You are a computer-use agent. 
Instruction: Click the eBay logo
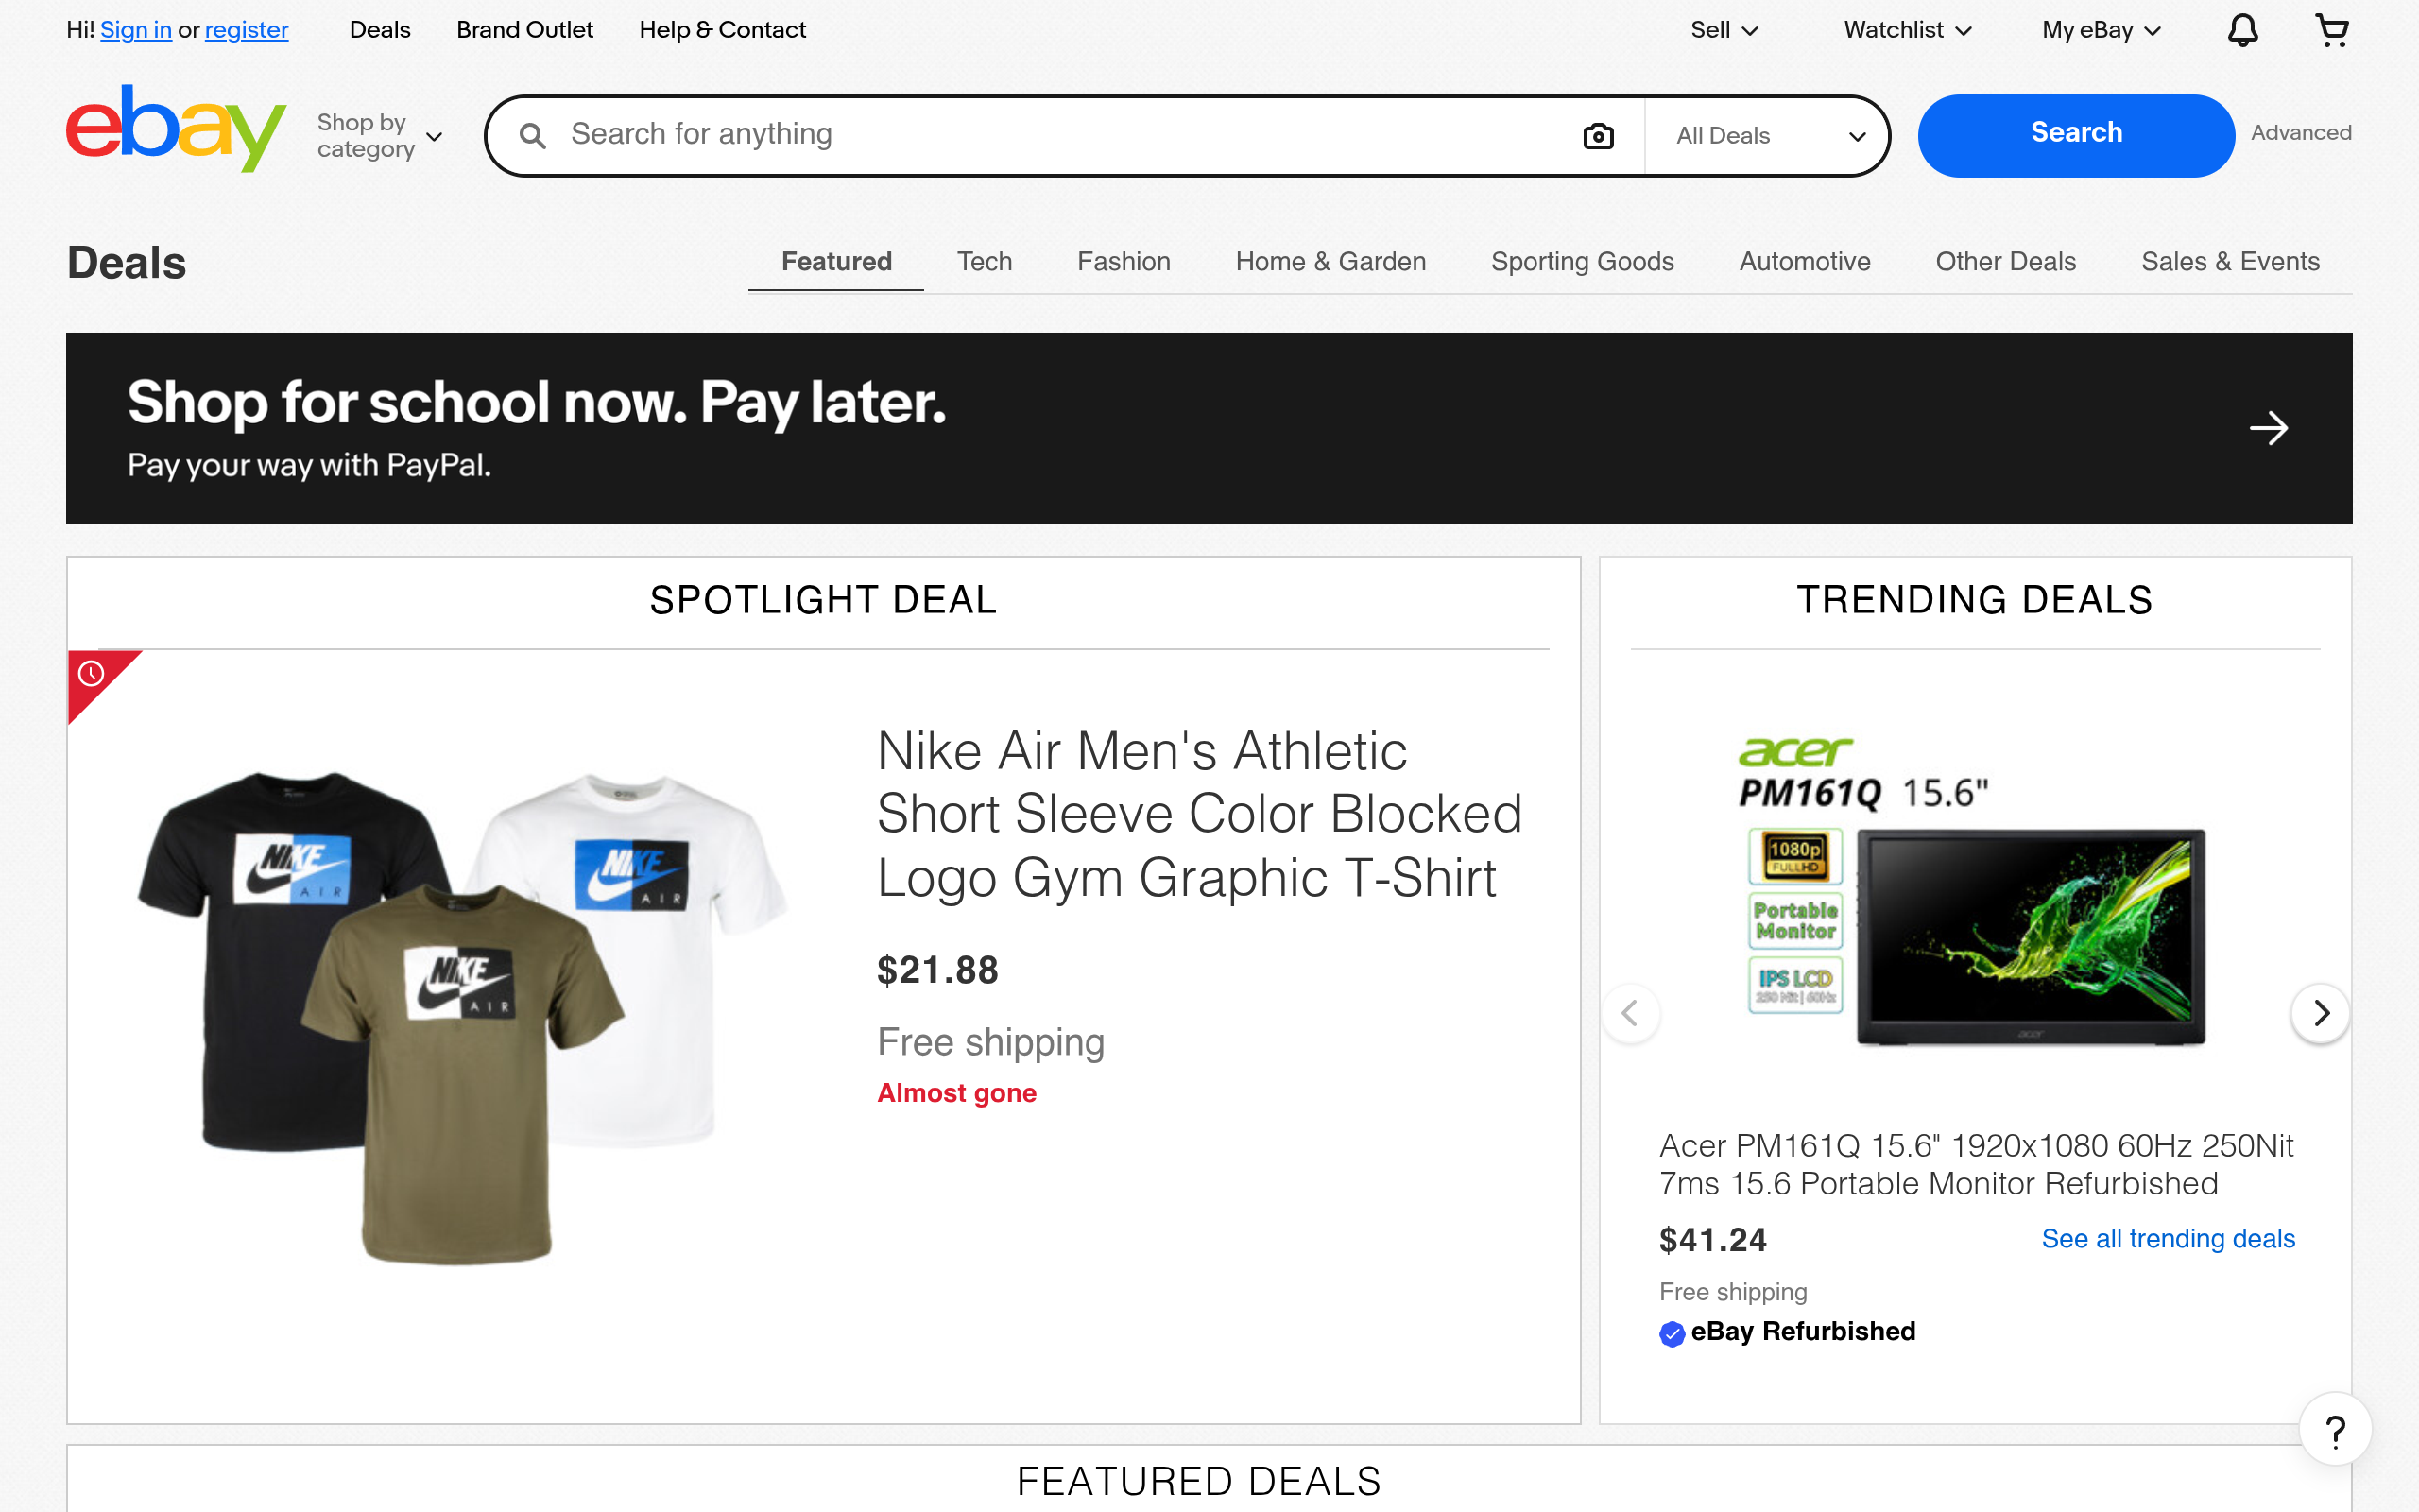(176, 129)
